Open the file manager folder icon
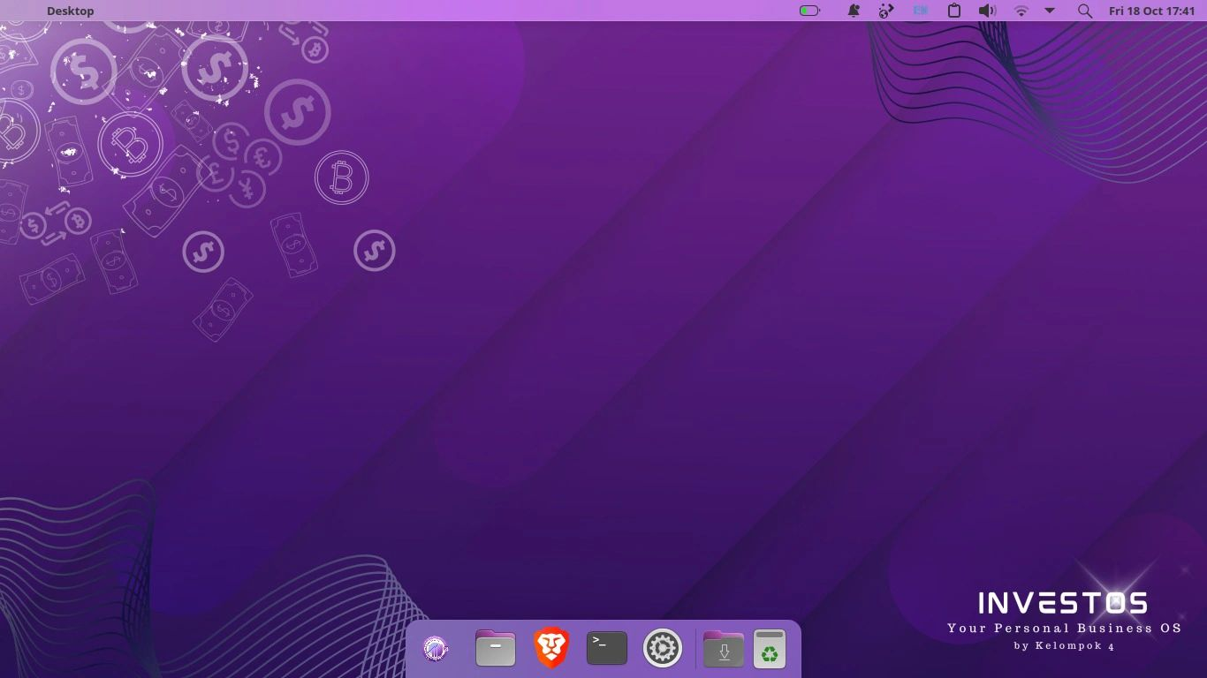 coord(495,648)
